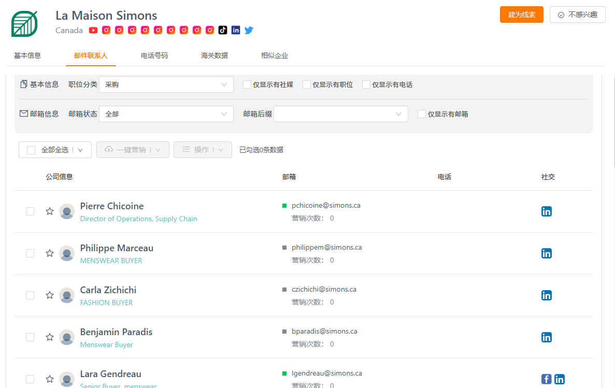
Task: Open the TikTok social icon in header
Action: click(x=223, y=30)
